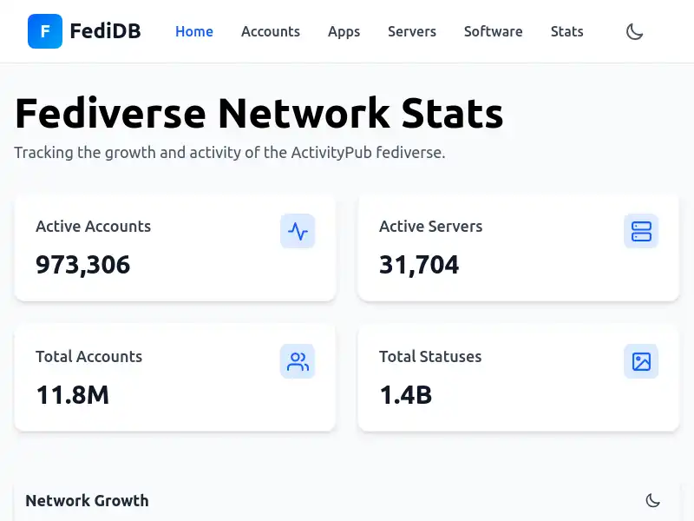Click the server stack icon on Active Servers card

click(641, 231)
